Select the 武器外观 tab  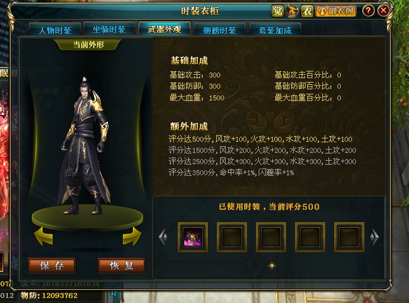[x=164, y=29]
